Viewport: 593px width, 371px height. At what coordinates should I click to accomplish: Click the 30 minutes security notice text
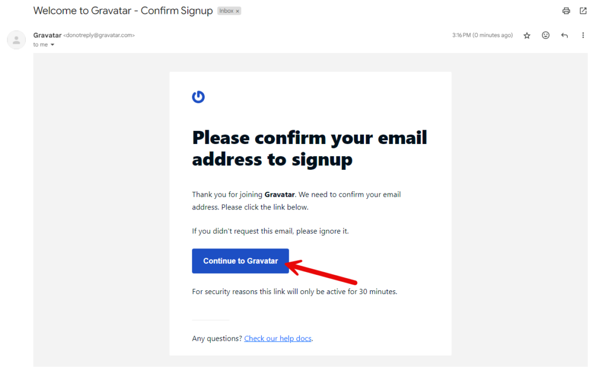(x=294, y=292)
